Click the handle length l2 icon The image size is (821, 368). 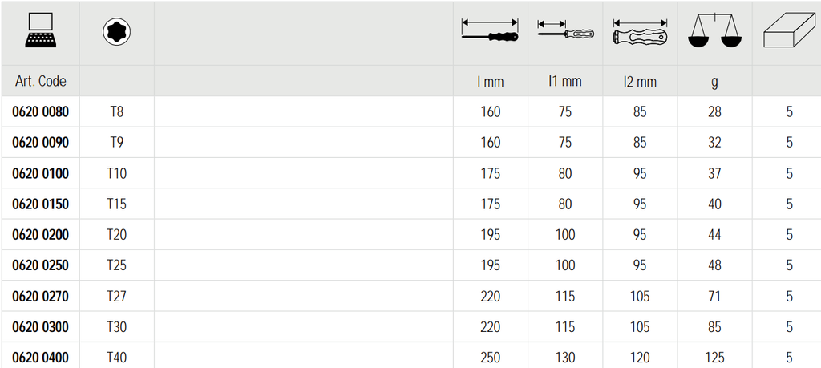click(x=639, y=34)
